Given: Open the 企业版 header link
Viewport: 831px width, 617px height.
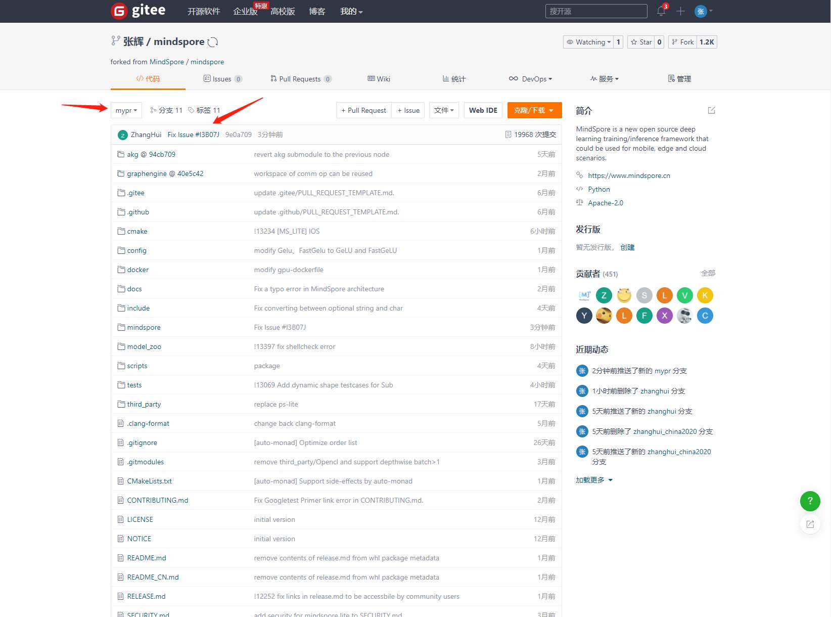Looking at the screenshot, I should click(x=245, y=11).
